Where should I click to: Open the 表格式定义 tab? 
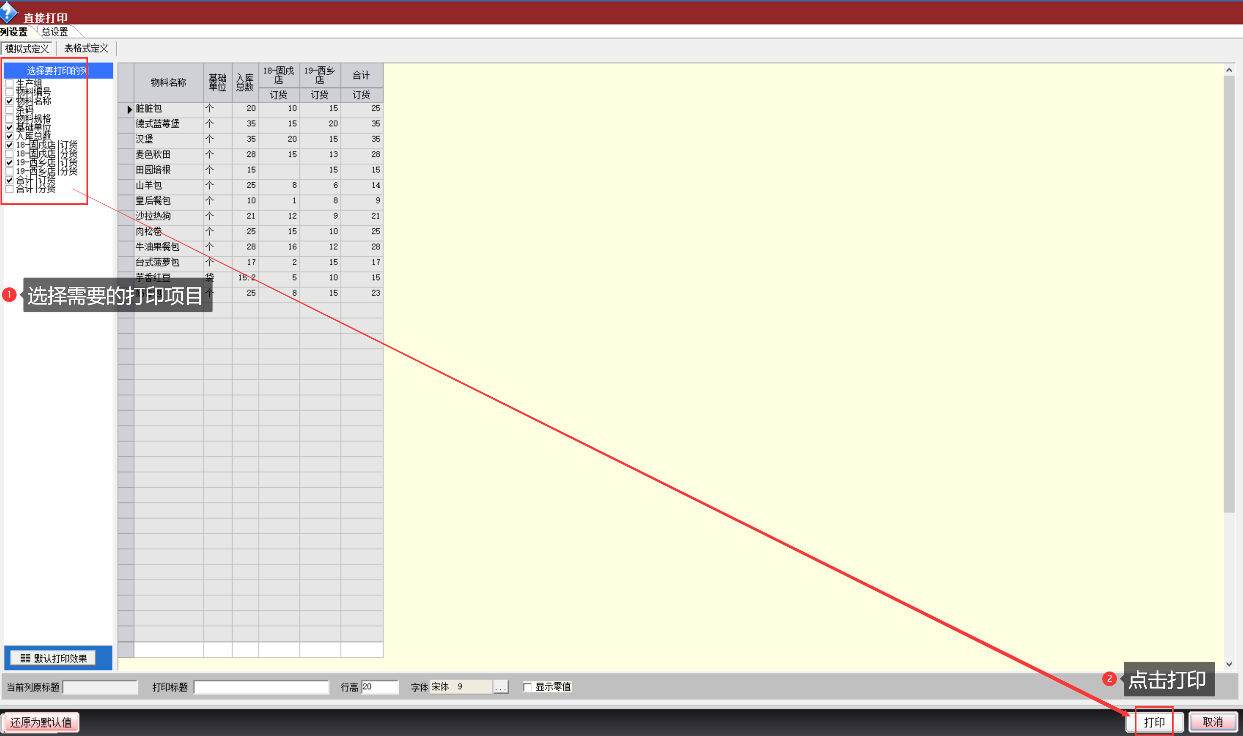tap(86, 48)
